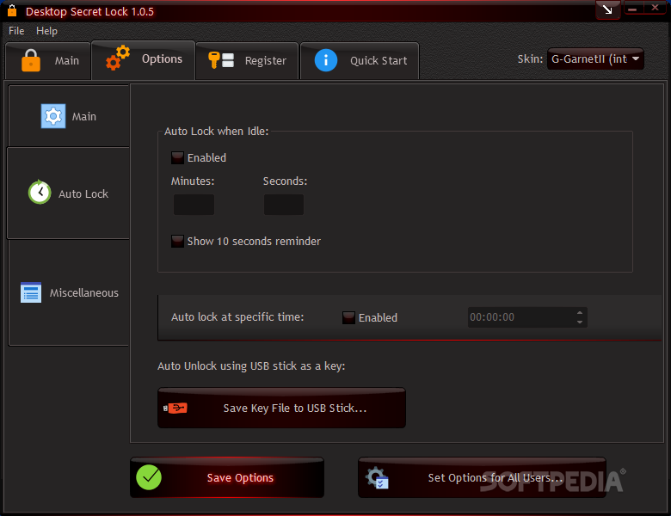Click the Miscellaneous list icon
Image resolution: width=671 pixels, height=516 pixels.
pyautogui.click(x=31, y=292)
